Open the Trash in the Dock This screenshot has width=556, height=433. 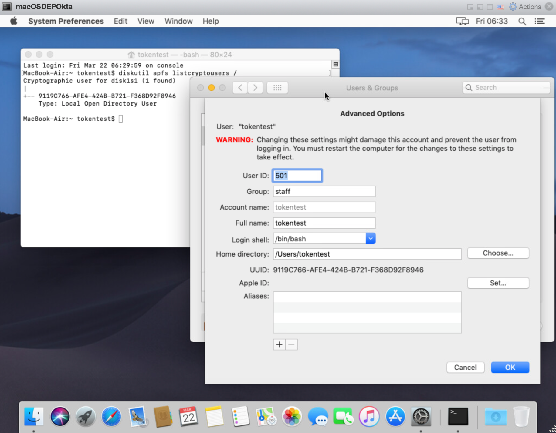(x=521, y=416)
